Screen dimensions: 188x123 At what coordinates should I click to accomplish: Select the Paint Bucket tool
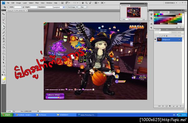pos(3,47)
